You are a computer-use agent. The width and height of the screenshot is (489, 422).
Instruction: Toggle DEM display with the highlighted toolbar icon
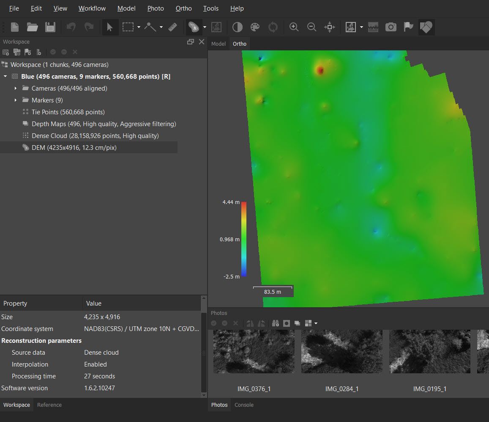click(x=426, y=27)
